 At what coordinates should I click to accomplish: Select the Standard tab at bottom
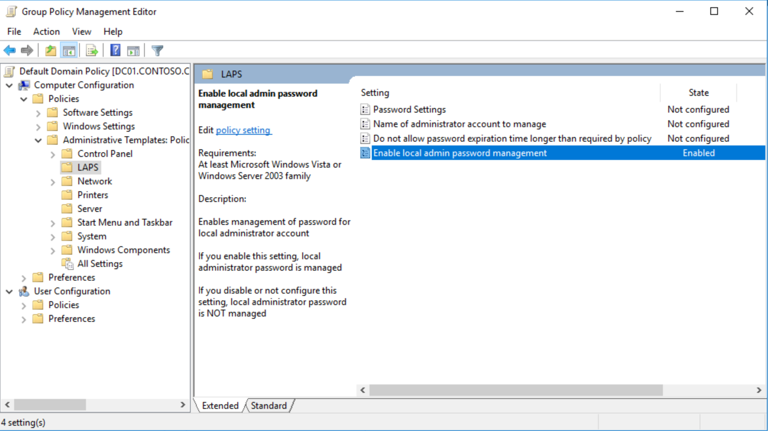point(269,406)
